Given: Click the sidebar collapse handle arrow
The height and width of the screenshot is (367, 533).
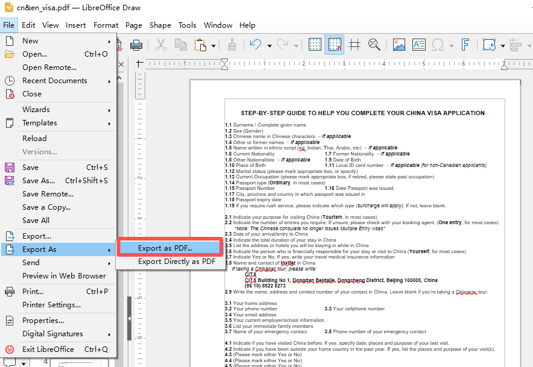Looking at the screenshot, I should coord(129,318).
